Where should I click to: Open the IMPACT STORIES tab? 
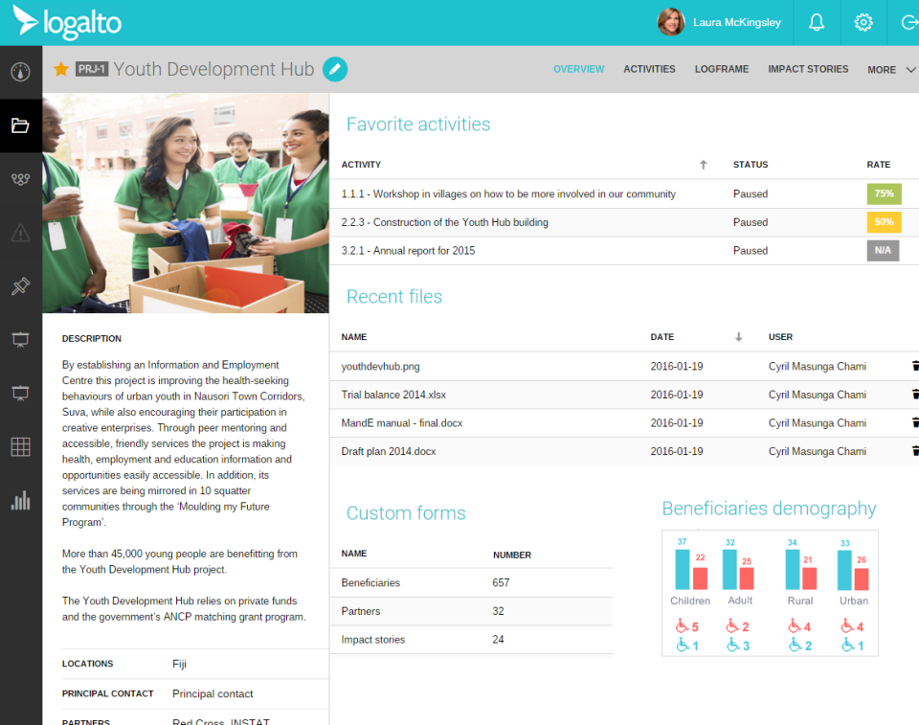click(808, 69)
